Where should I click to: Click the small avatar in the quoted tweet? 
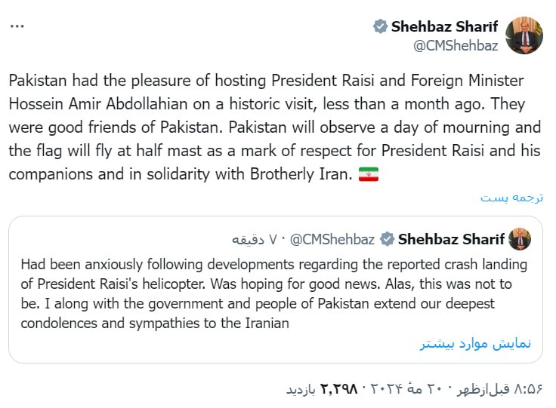pos(520,240)
